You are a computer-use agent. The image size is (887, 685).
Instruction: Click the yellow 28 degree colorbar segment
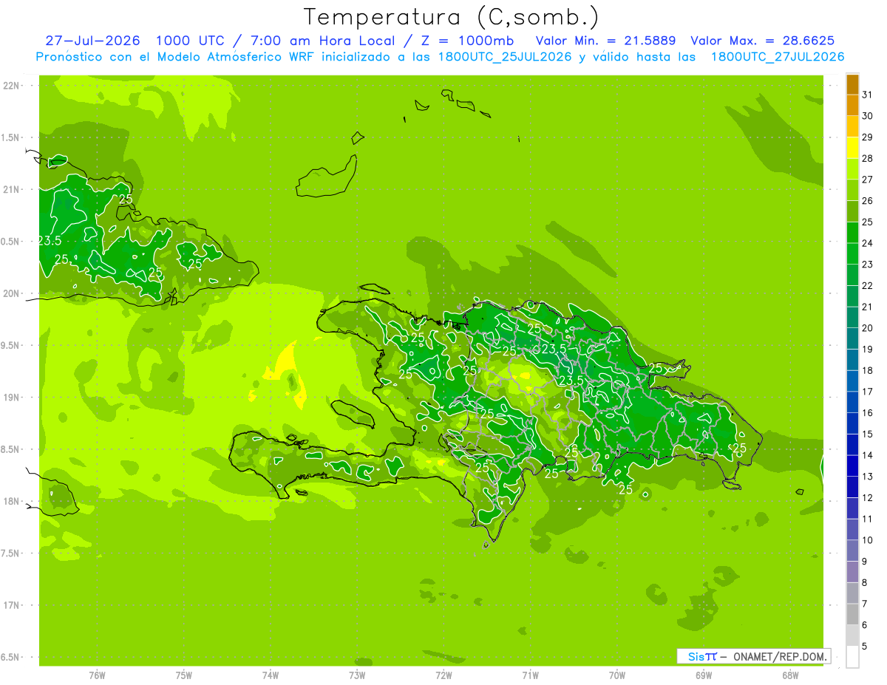coord(852,148)
